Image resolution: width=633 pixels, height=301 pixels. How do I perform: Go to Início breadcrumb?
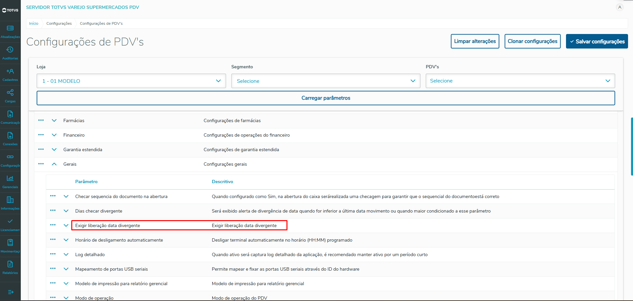click(x=34, y=23)
